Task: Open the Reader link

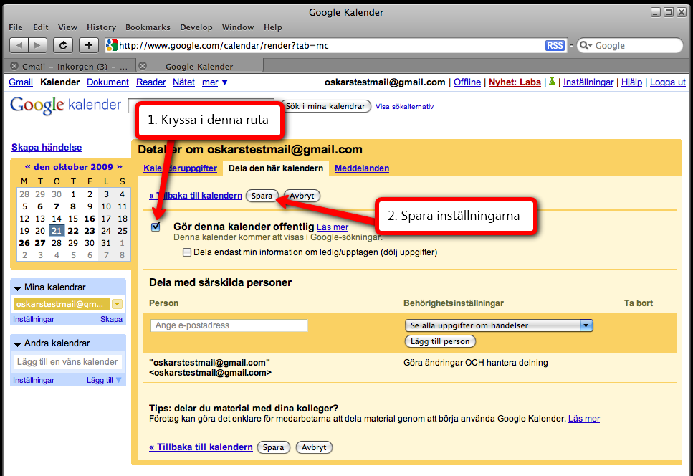Action: (x=150, y=82)
